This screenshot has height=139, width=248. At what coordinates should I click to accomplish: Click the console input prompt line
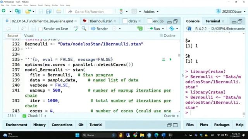coord(214,113)
